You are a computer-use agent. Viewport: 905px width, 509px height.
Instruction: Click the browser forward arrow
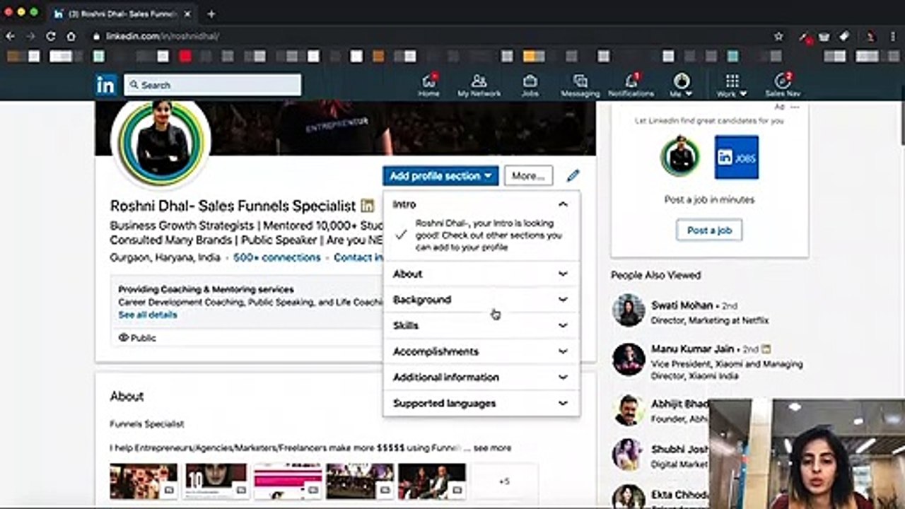click(x=30, y=36)
